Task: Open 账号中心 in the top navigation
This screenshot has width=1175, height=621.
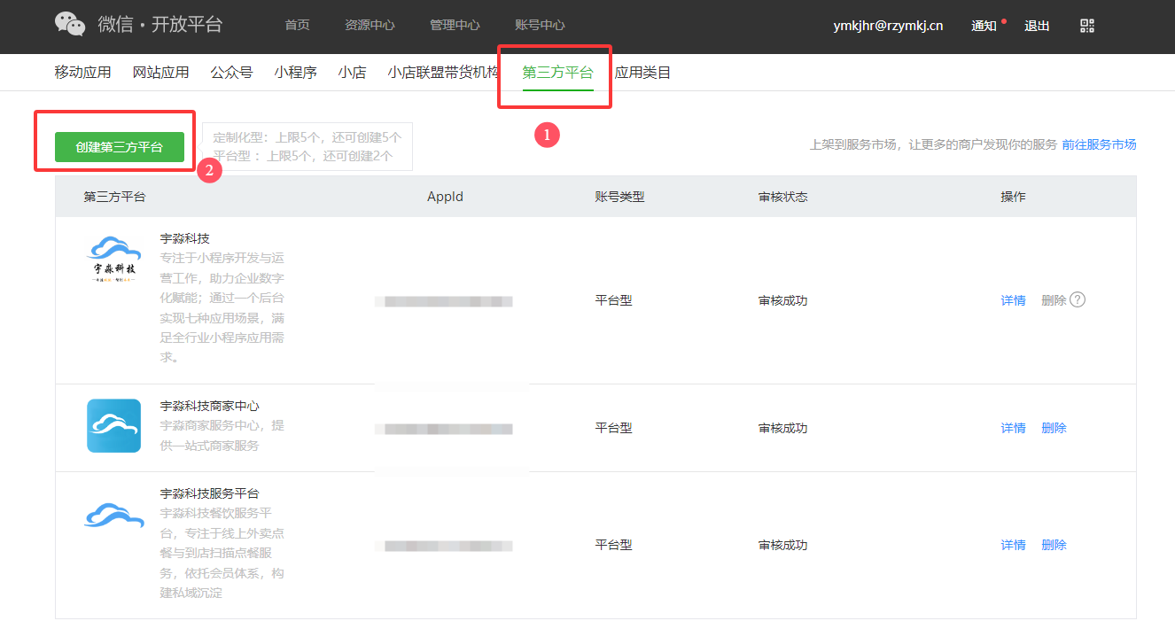Action: click(540, 26)
